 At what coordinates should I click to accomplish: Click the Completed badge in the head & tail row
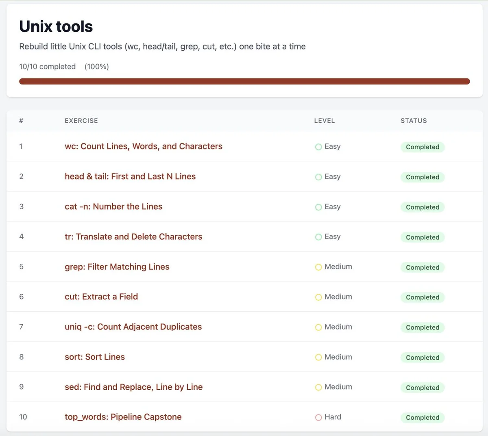pyautogui.click(x=423, y=177)
